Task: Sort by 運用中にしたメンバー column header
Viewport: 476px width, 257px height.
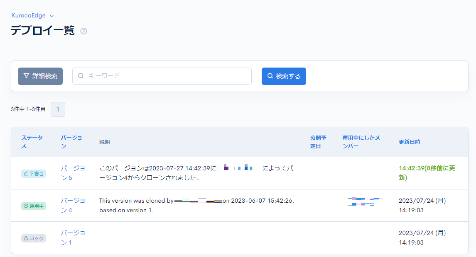Action: coord(361,142)
